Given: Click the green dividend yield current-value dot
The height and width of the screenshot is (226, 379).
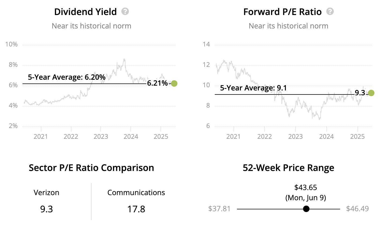Looking at the screenshot, I should 174,83.
